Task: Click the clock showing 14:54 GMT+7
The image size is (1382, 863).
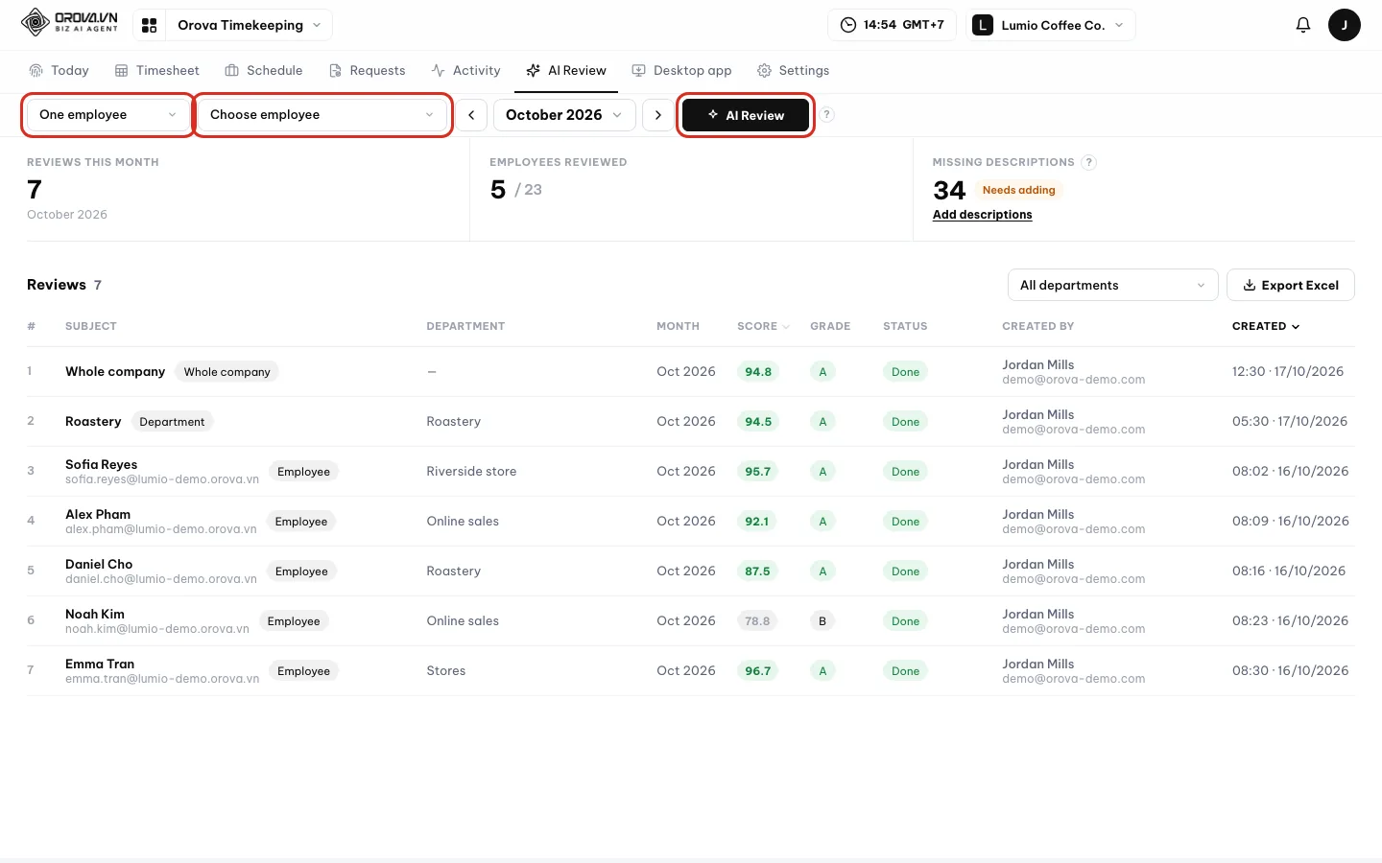Action: pos(892,25)
